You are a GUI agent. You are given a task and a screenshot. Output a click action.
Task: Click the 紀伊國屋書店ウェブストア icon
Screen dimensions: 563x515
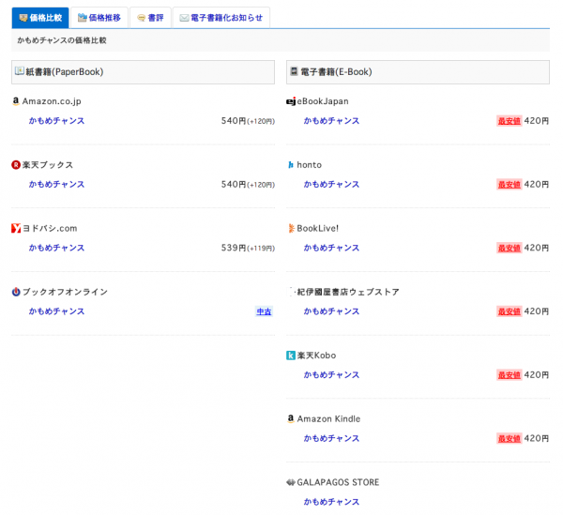[292, 292]
